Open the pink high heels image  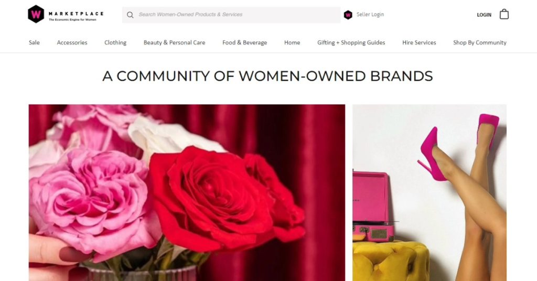pos(429,193)
